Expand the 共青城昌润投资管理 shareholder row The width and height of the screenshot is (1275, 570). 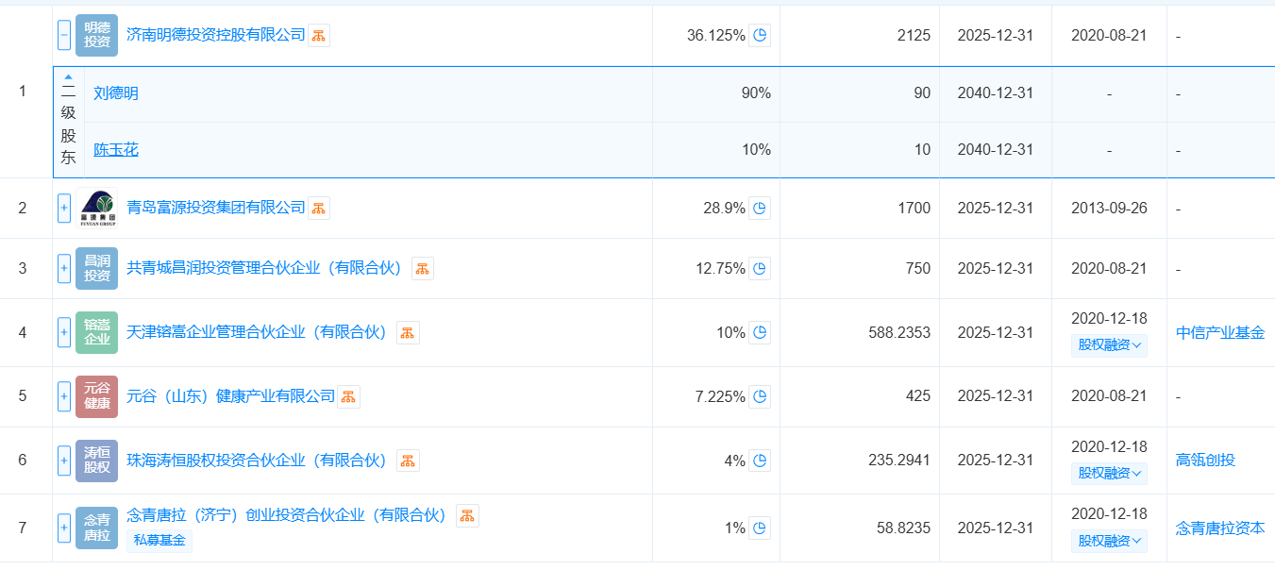coord(64,269)
